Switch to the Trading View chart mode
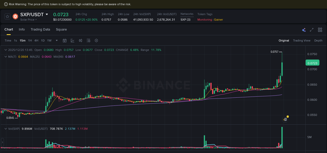 (302, 40)
